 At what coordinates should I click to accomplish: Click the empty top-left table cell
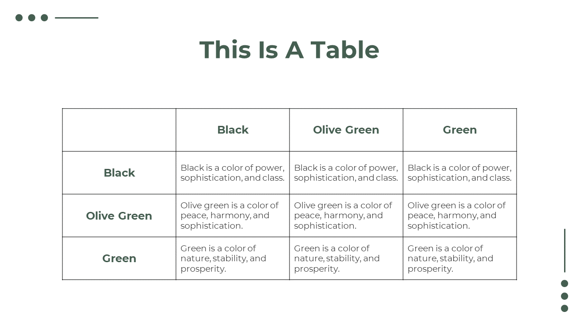(x=119, y=130)
